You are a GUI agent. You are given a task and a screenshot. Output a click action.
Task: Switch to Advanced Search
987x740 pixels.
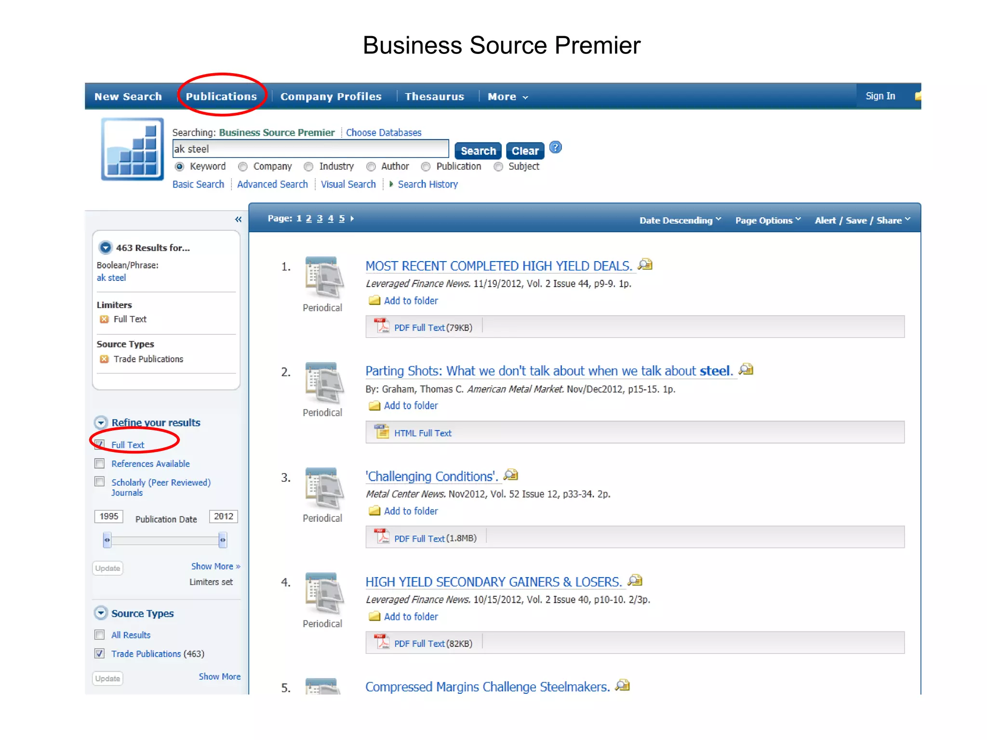tap(272, 185)
